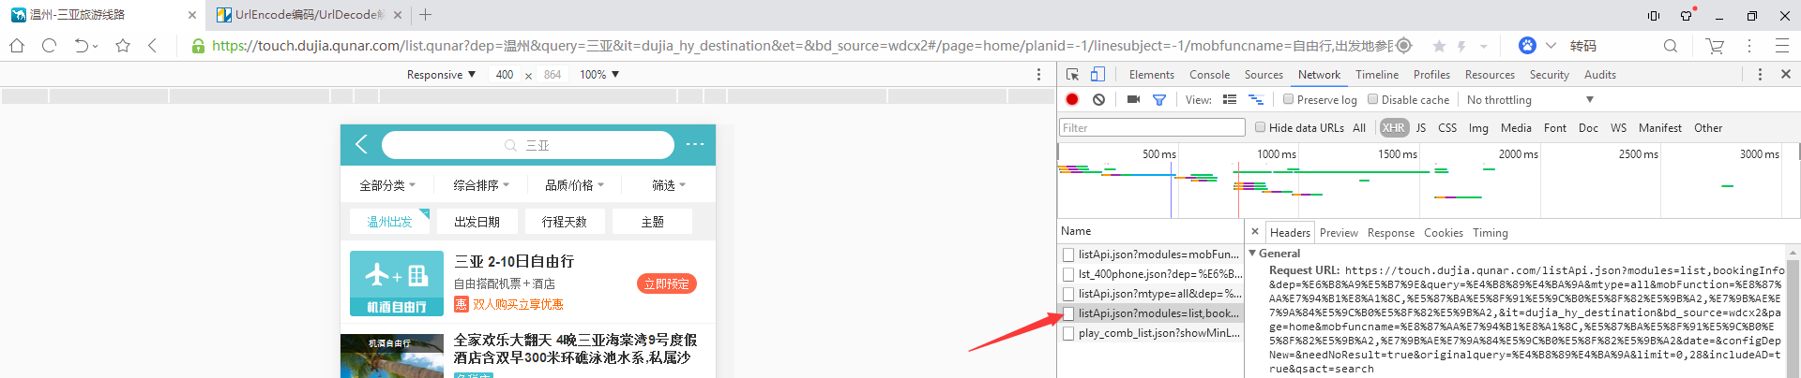Close the request details pane
The width and height of the screenshot is (1801, 378).
pos(1255,231)
